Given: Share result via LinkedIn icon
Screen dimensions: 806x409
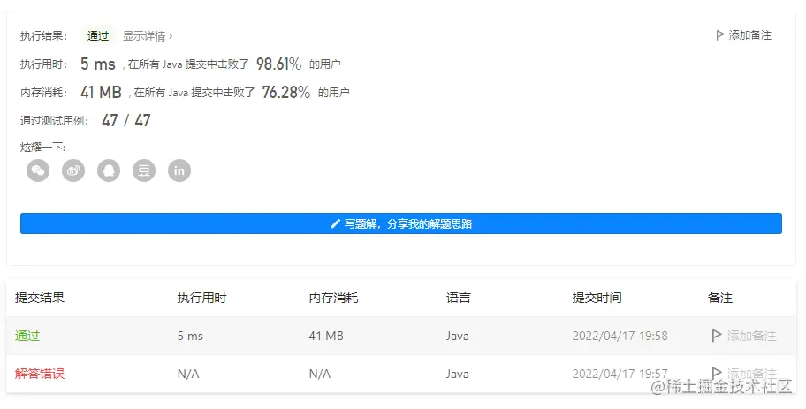Looking at the screenshot, I should click(x=179, y=170).
